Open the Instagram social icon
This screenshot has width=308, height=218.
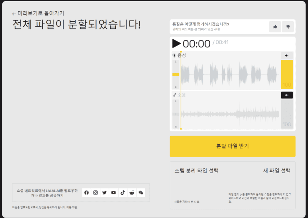tap(95, 193)
